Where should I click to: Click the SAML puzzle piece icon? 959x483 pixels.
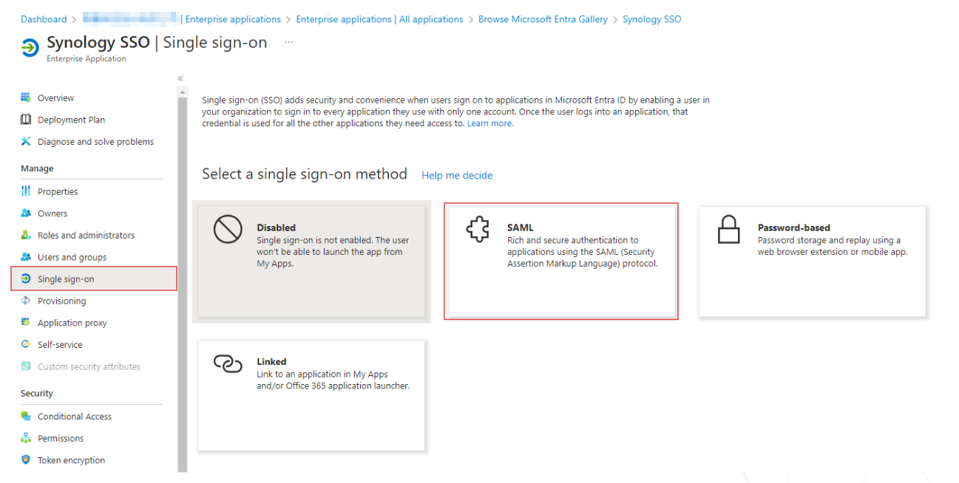click(478, 230)
